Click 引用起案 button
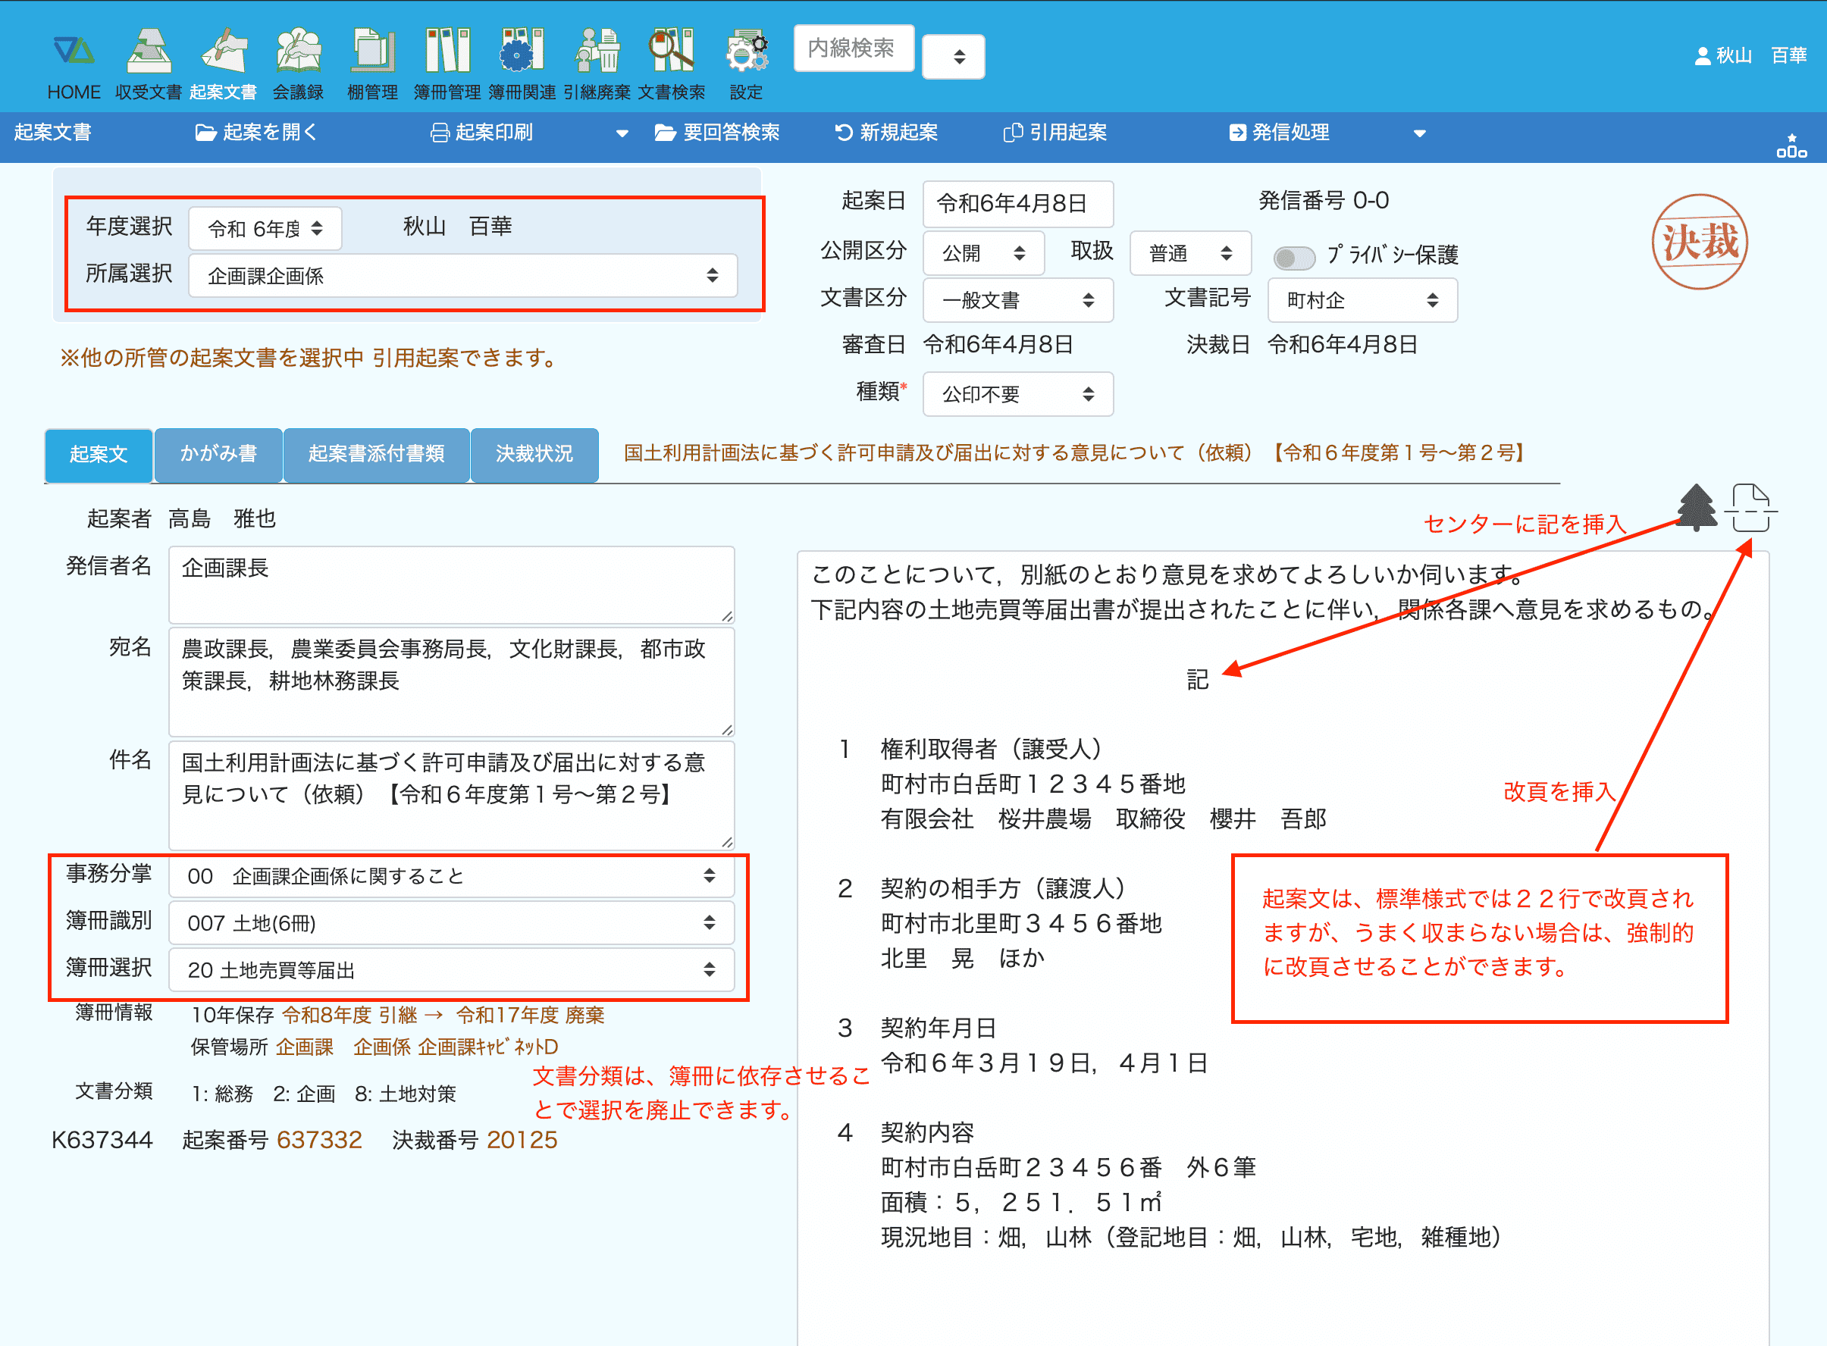Viewport: 1827px width, 1346px height. 1055,133
